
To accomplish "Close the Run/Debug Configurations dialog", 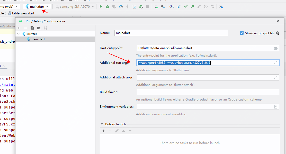I will pyautogui.click(x=278, y=21).
